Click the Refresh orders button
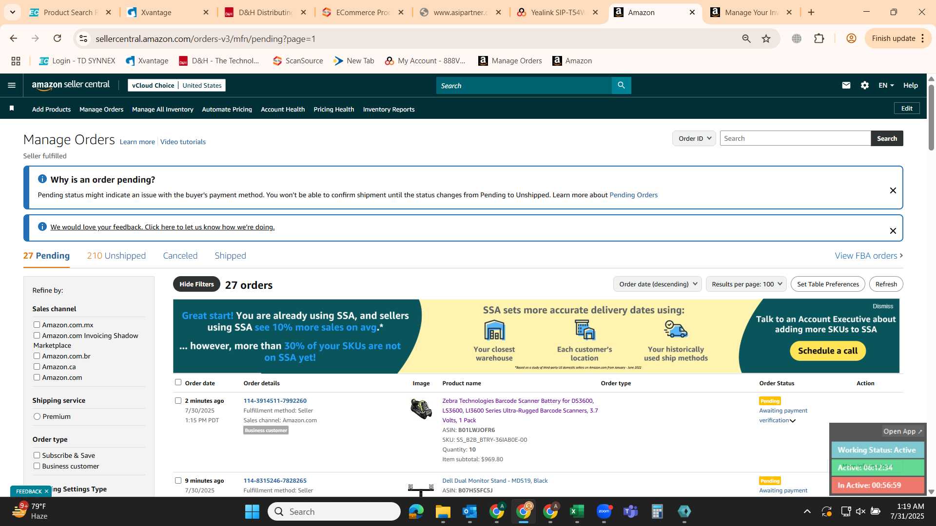The width and height of the screenshot is (936, 526). (886, 284)
